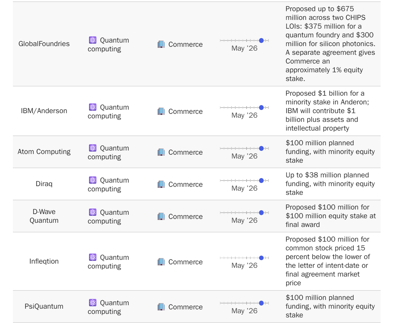Click the Infleqtion company name
The height and width of the screenshot is (323, 419).
tap(44, 261)
